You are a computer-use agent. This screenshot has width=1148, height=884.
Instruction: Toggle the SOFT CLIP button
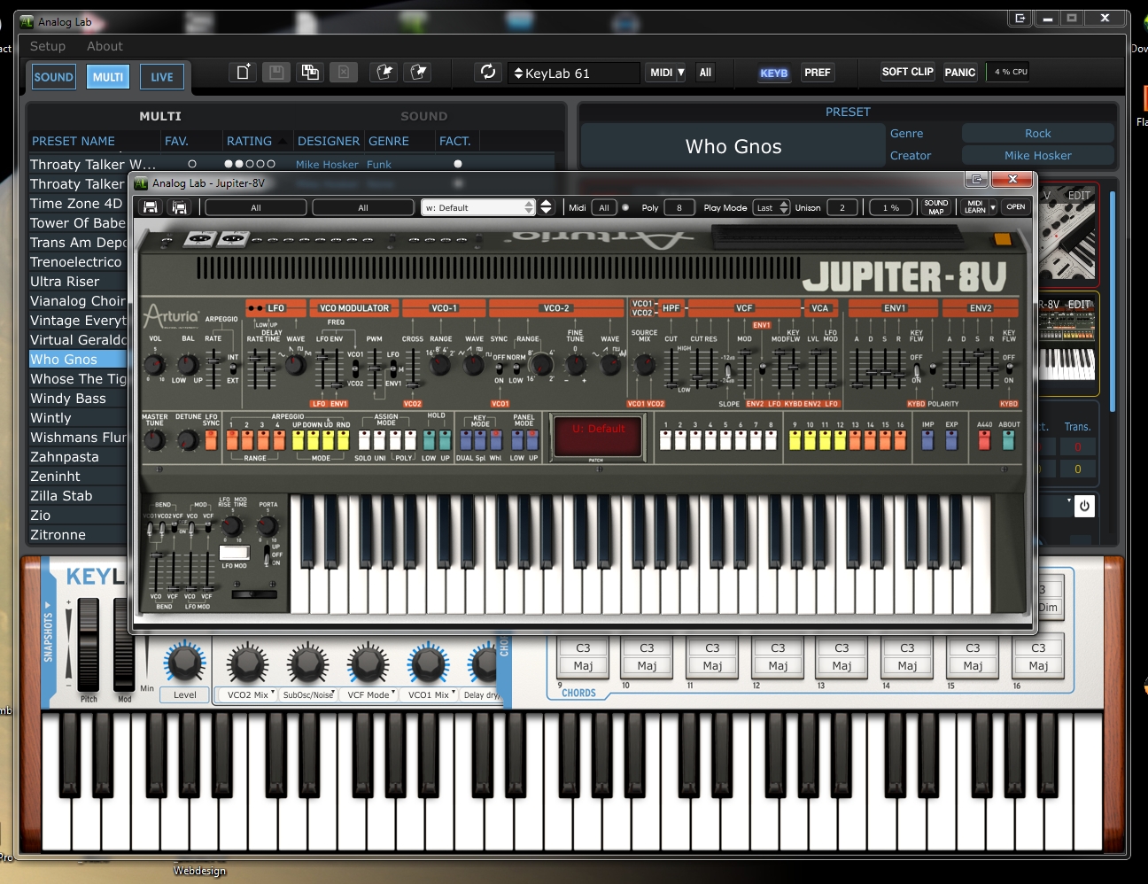pyautogui.click(x=907, y=72)
